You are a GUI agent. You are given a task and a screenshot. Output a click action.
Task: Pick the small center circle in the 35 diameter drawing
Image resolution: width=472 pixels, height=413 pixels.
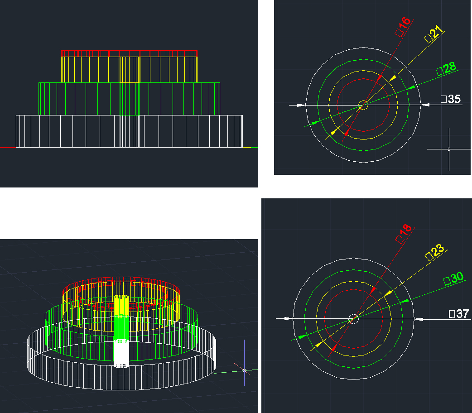coord(363,105)
